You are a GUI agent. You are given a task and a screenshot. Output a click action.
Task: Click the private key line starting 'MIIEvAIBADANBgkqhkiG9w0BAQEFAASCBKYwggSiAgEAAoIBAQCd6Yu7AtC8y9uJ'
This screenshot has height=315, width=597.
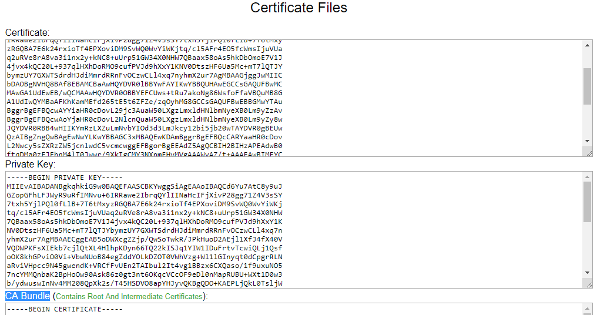(x=145, y=186)
